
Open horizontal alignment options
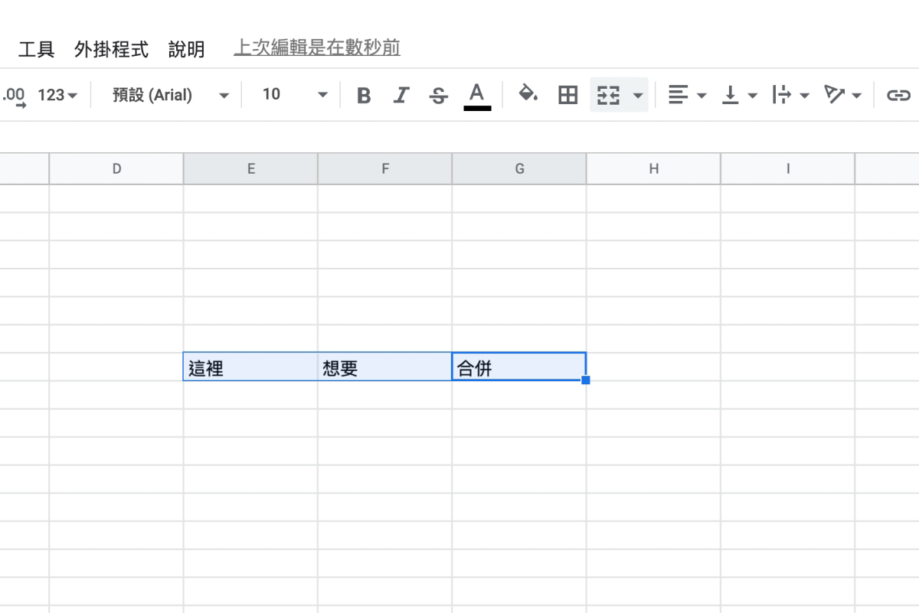(681, 95)
